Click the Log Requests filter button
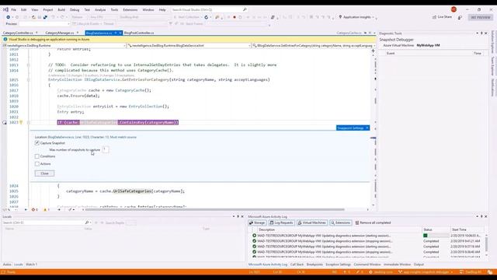Image resolution: width=497 pixels, height=280 pixels. (281, 223)
